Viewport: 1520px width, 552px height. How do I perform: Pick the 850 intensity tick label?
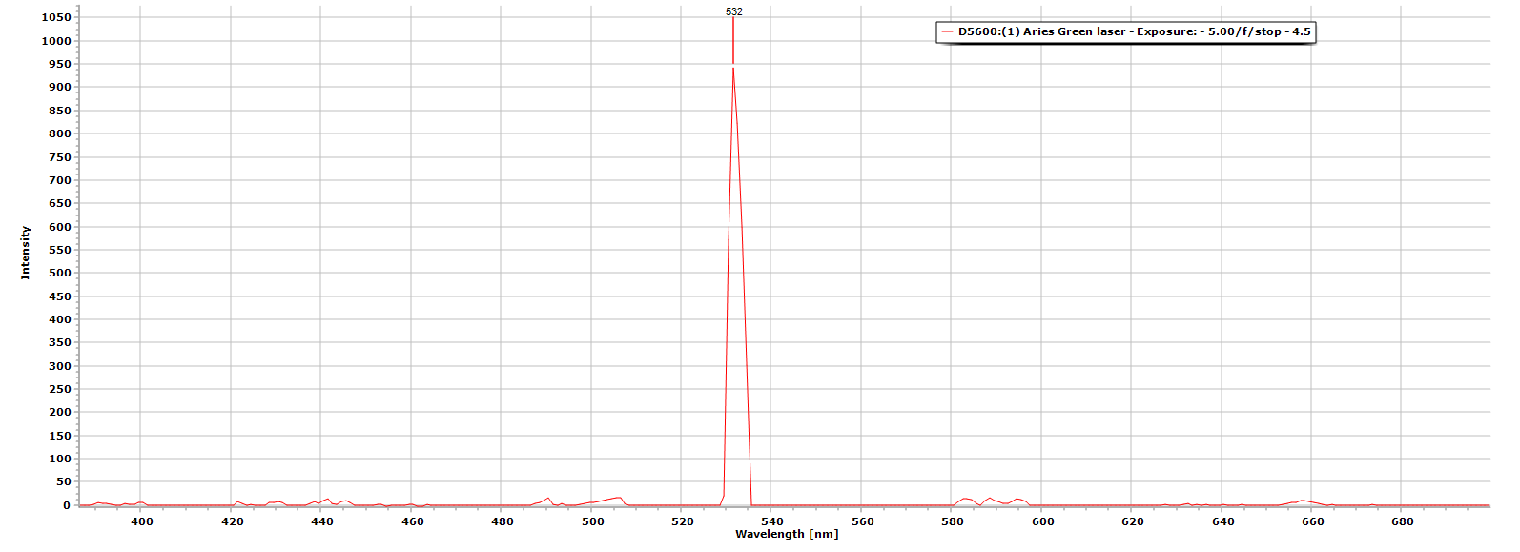[60, 111]
